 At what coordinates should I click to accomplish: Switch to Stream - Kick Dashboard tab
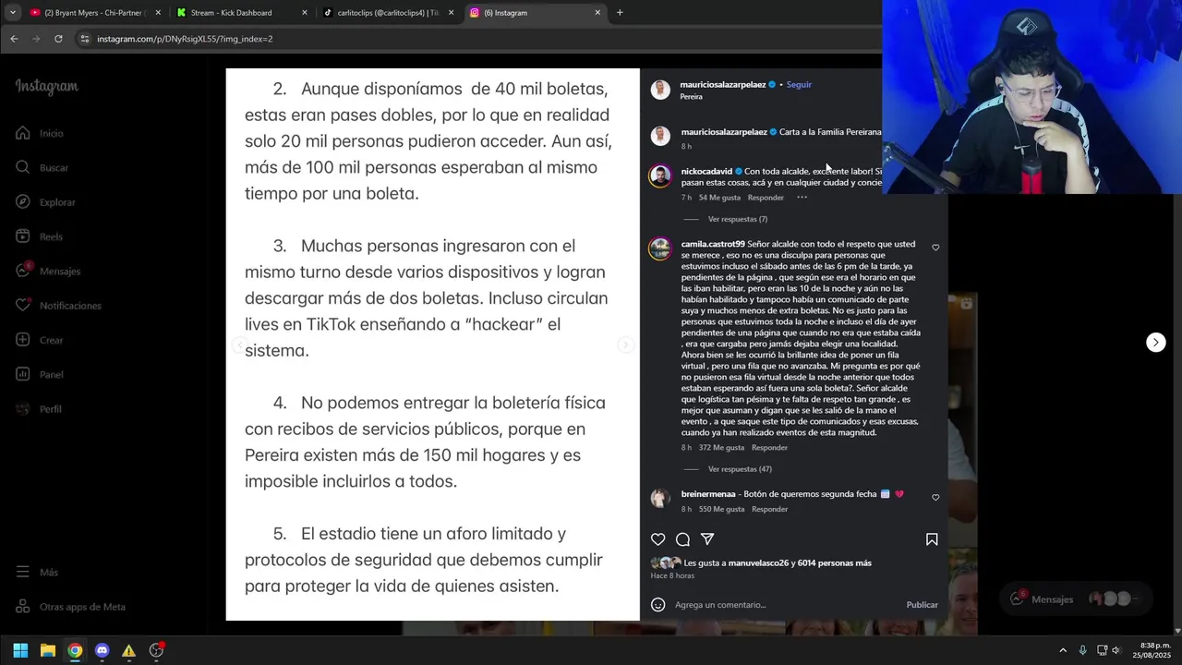click(231, 13)
